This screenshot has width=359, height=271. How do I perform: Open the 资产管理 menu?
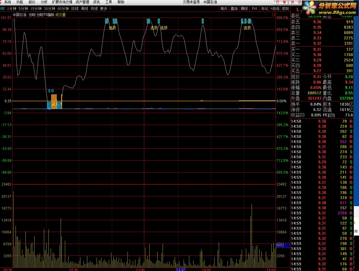82,2
